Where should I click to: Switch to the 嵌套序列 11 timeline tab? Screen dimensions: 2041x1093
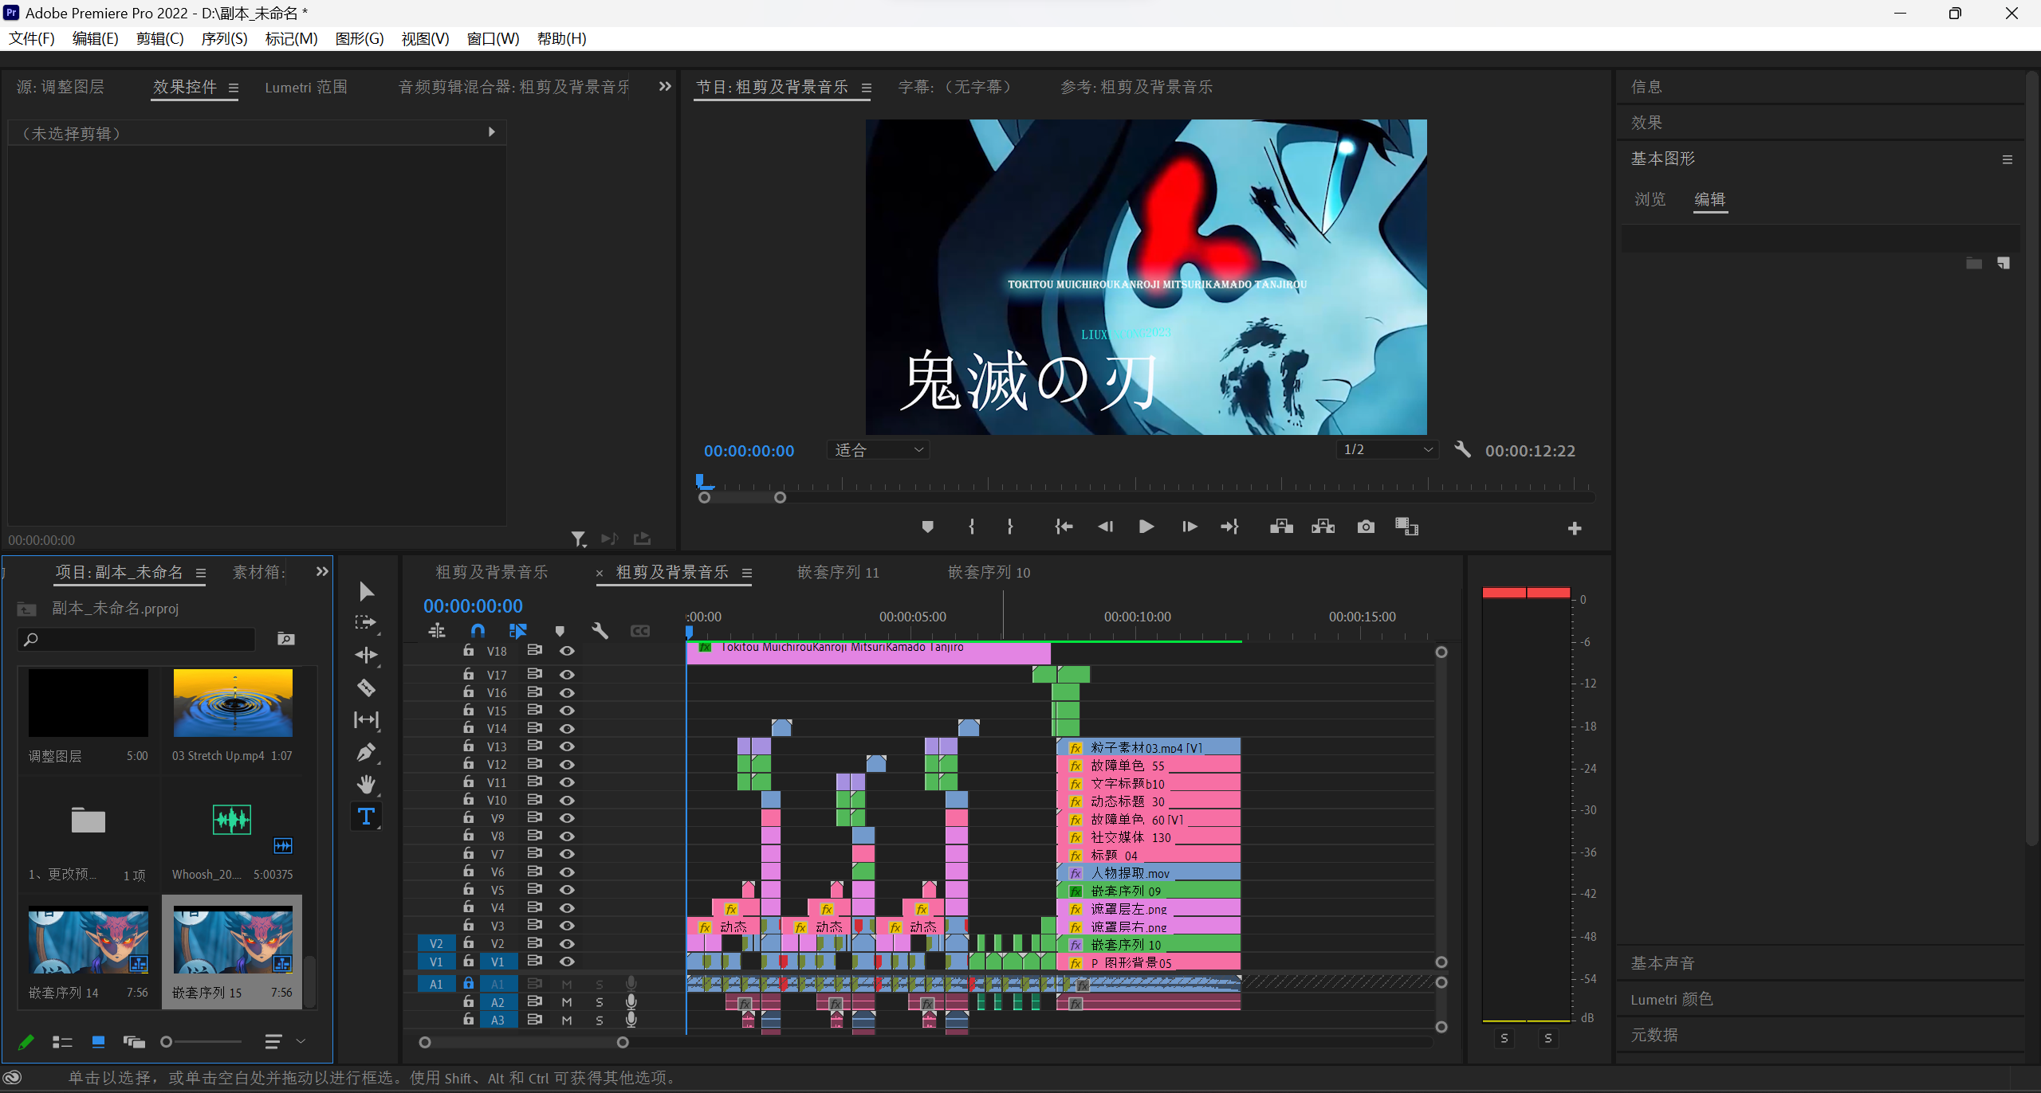click(x=838, y=572)
